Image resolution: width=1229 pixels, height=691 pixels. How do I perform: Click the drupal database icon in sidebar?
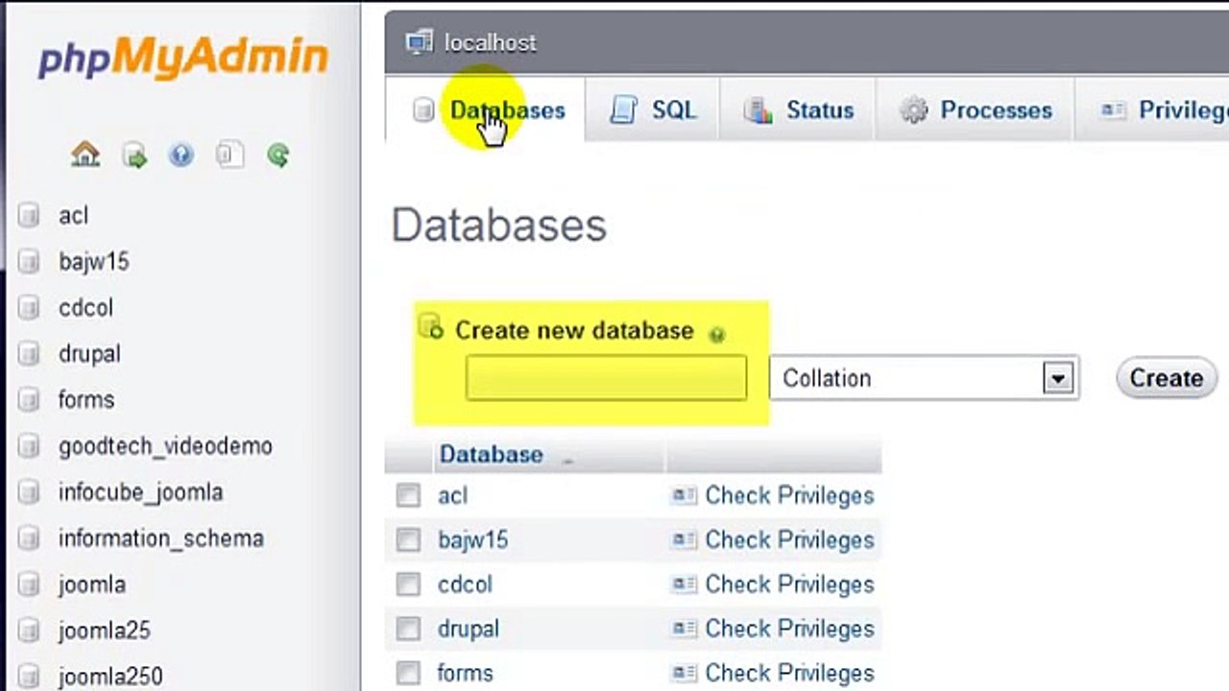pyautogui.click(x=29, y=353)
